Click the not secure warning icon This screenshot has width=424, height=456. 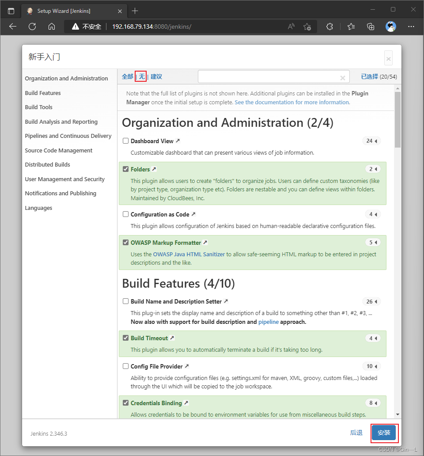pos(76,27)
